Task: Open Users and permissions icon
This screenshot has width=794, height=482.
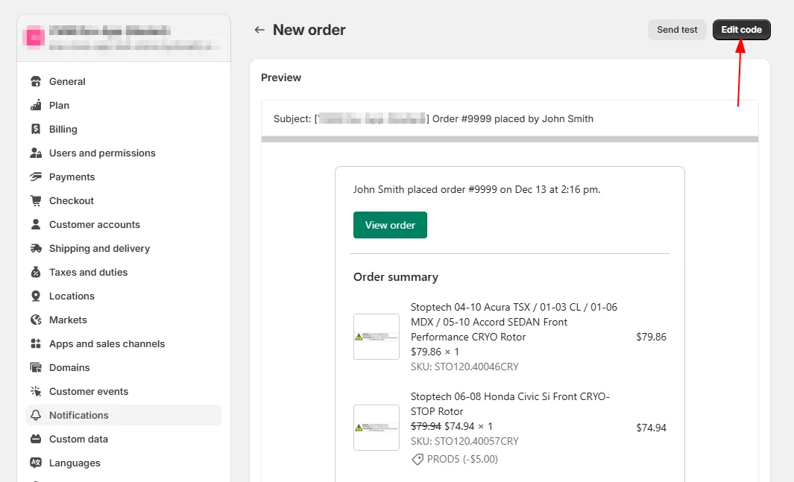Action: click(x=36, y=153)
